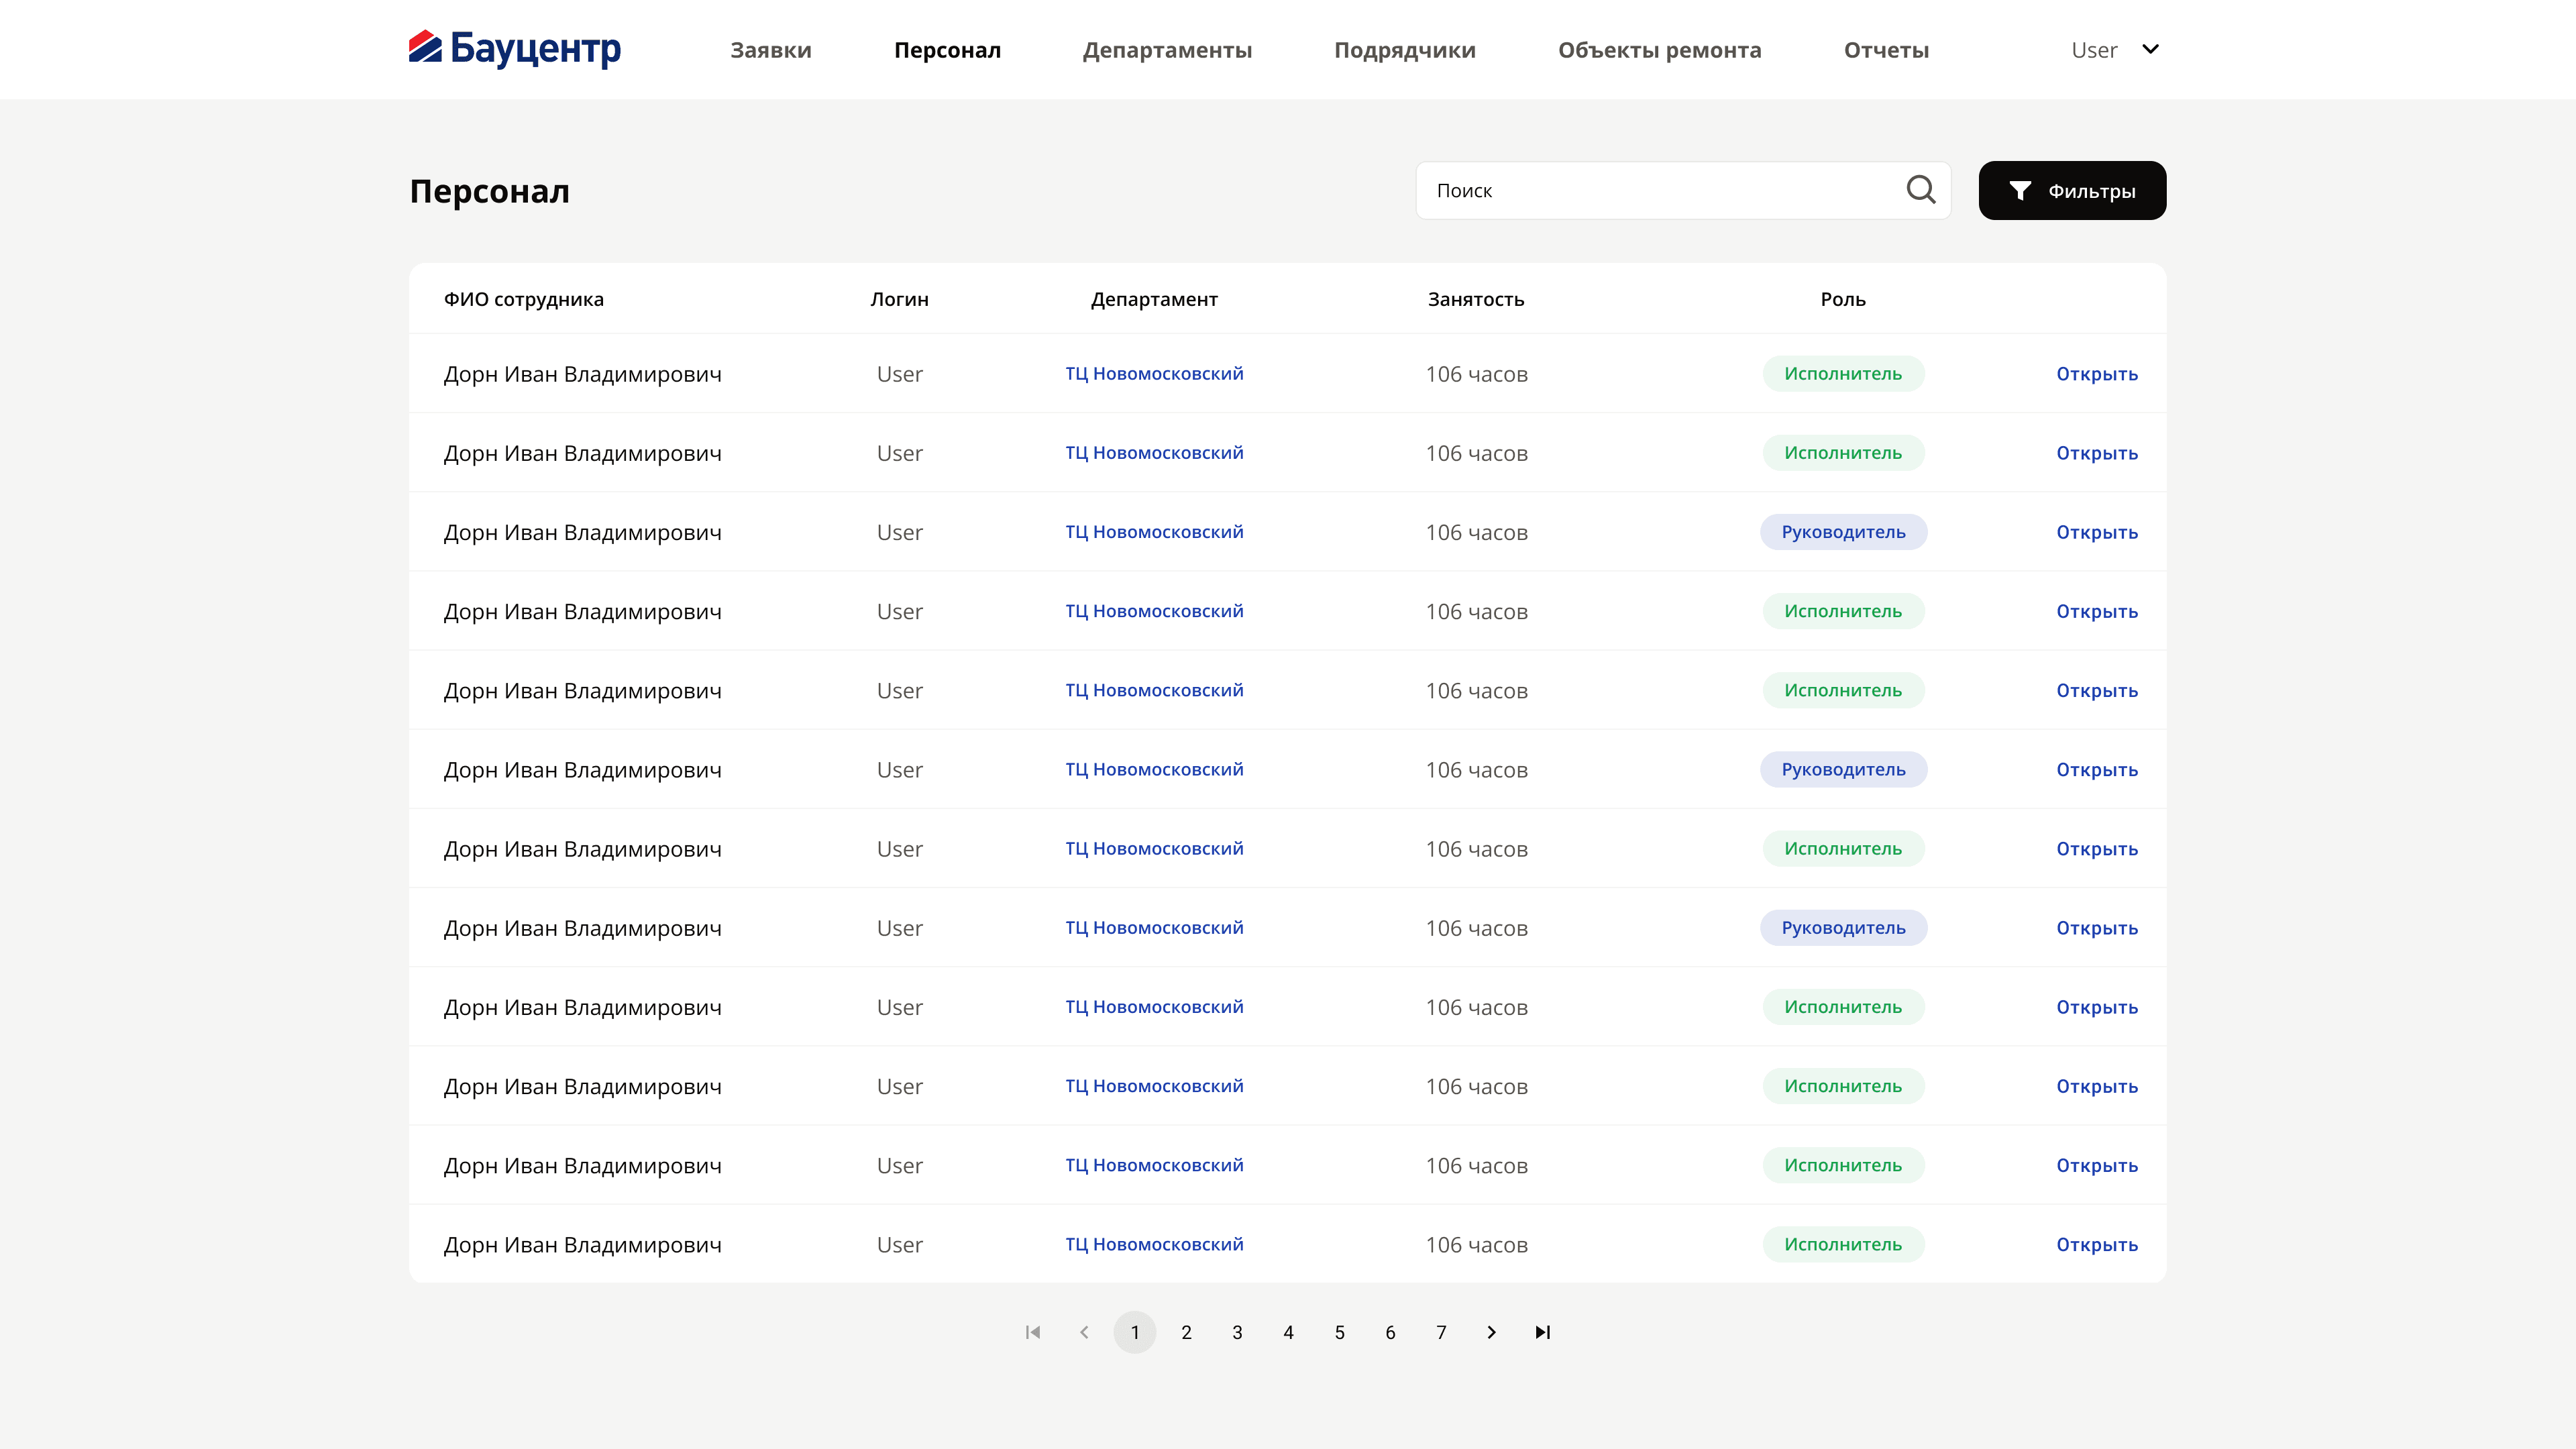Go to next page arrow

(x=1491, y=1332)
